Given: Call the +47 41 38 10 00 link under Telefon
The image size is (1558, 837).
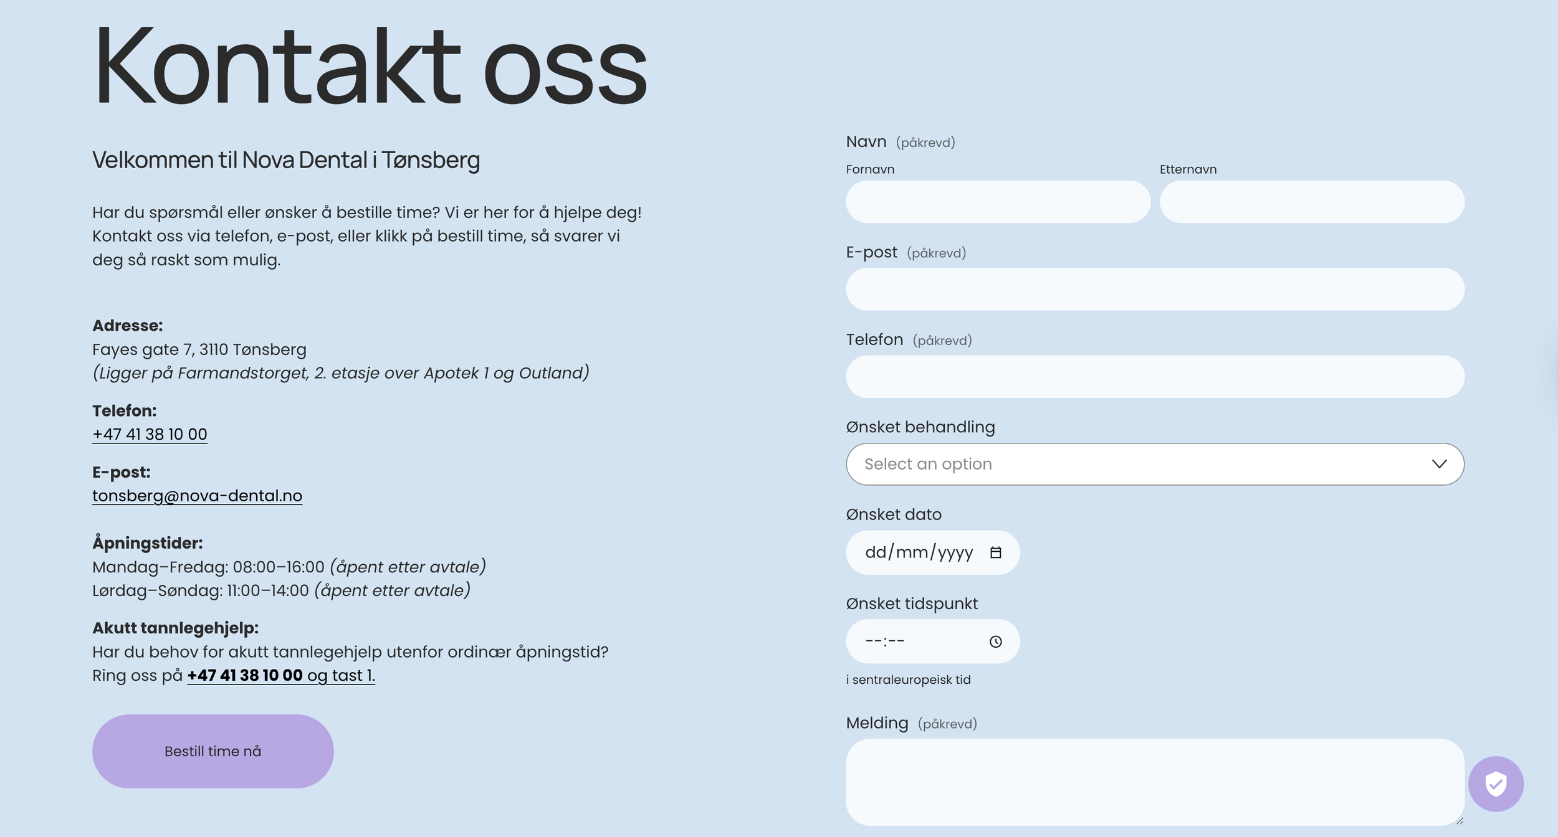Looking at the screenshot, I should pos(150,434).
